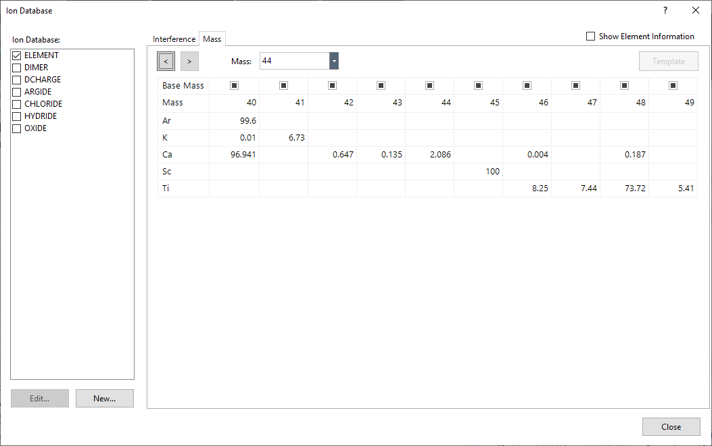Enable the OXIDE database checkbox
The height and width of the screenshot is (446, 712).
coord(17,129)
